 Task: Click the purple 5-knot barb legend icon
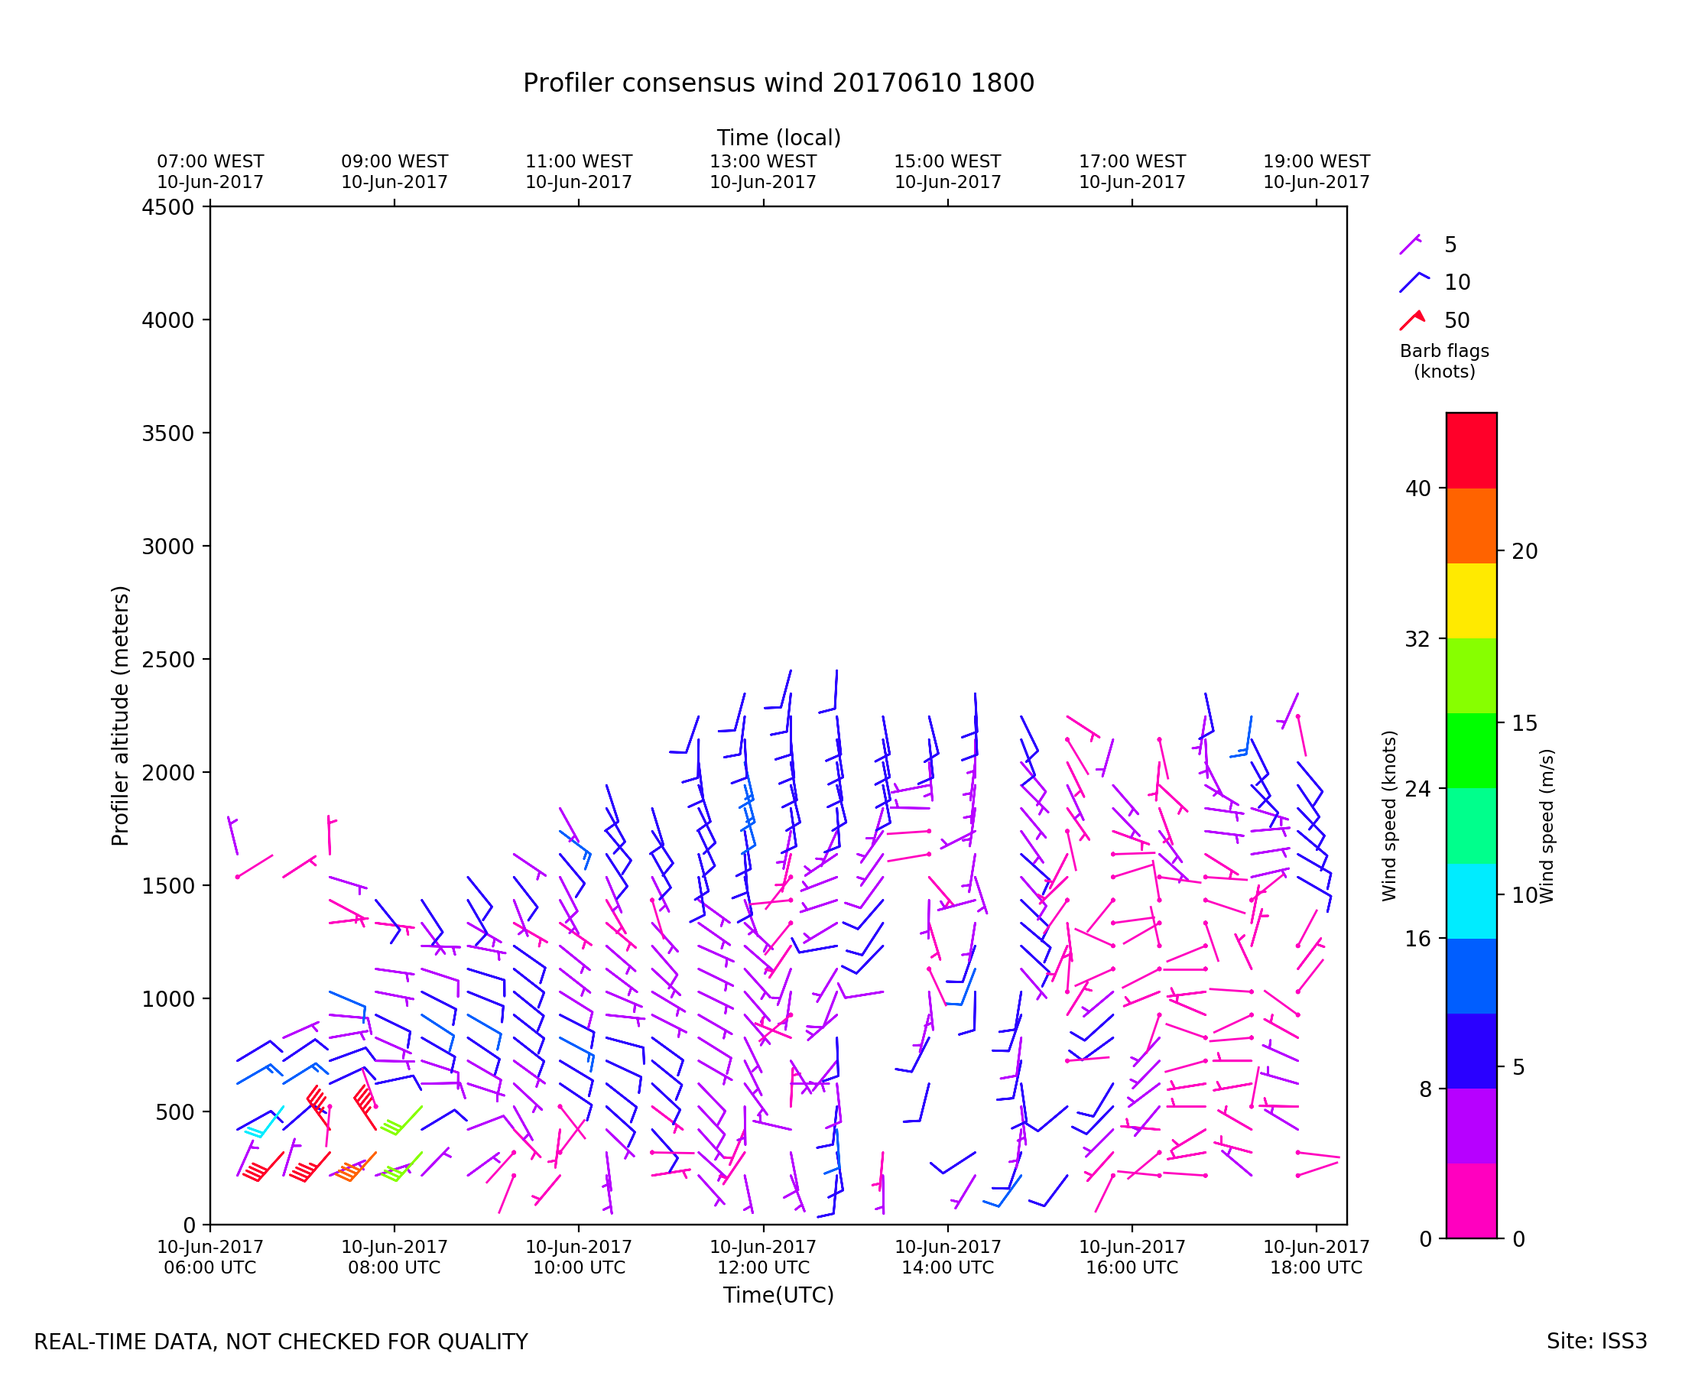pyautogui.click(x=1410, y=244)
